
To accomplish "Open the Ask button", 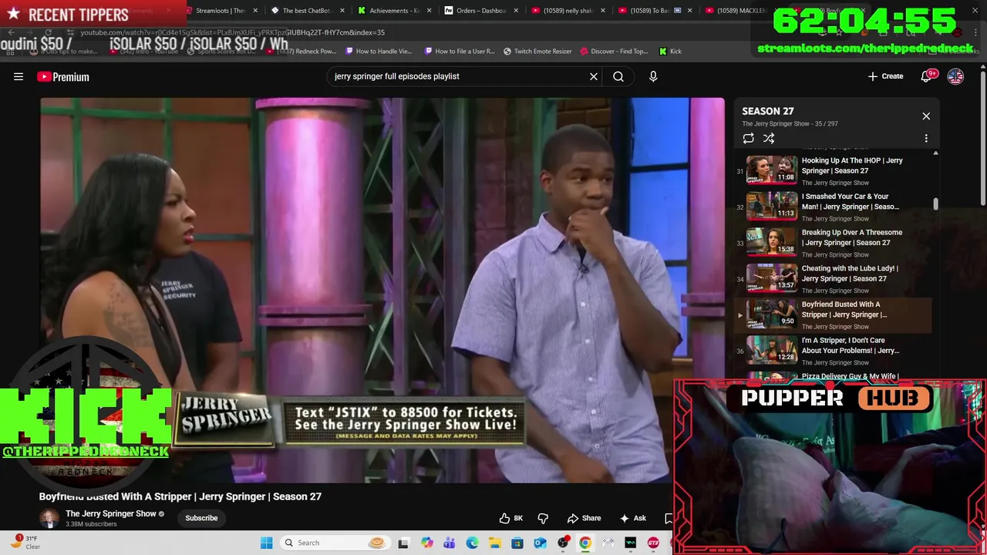I will pyautogui.click(x=632, y=518).
